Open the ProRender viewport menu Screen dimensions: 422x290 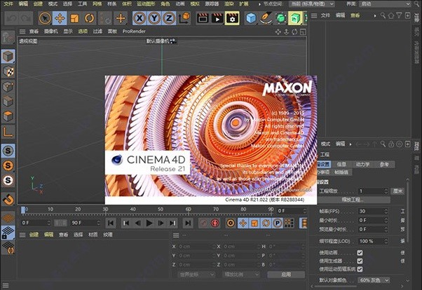(x=134, y=32)
